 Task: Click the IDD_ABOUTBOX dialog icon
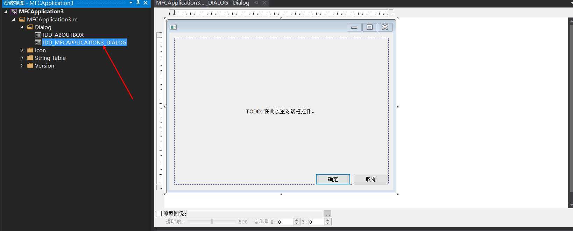38,35
